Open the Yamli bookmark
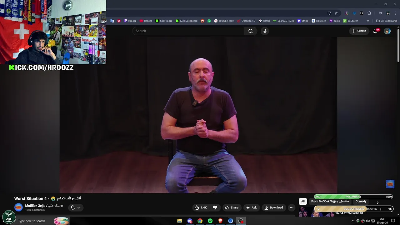Image resolution: width=400 pixels, height=225 pixels. click(x=335, y=21)
